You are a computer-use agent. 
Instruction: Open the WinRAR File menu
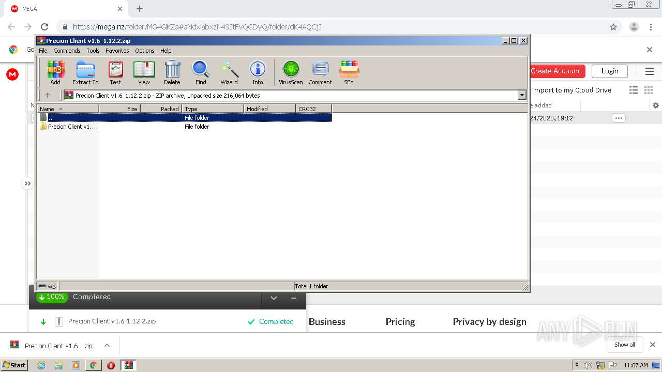[43, 51]
